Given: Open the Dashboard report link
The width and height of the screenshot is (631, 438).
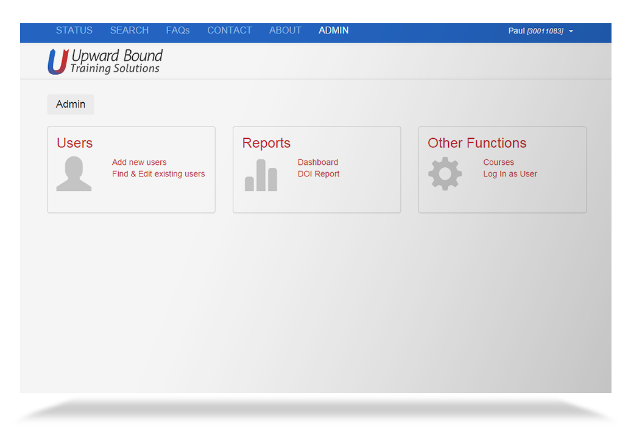Looking at the screenshot, I should tap(318, 162).
